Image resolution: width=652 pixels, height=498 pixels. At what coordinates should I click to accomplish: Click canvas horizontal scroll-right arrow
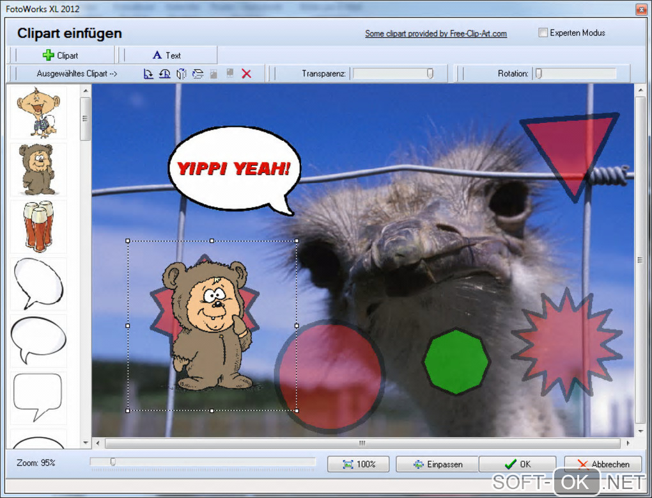click(x=628, y=443)
